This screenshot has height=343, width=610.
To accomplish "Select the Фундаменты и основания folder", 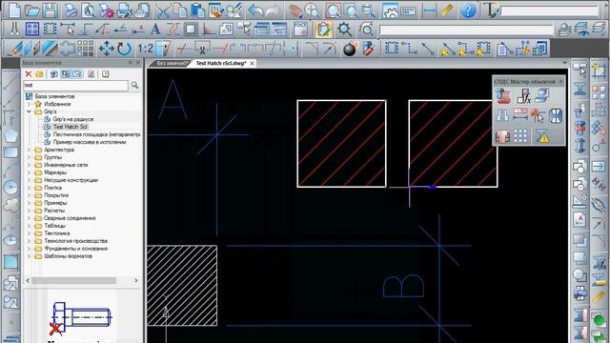I will 75,249.
